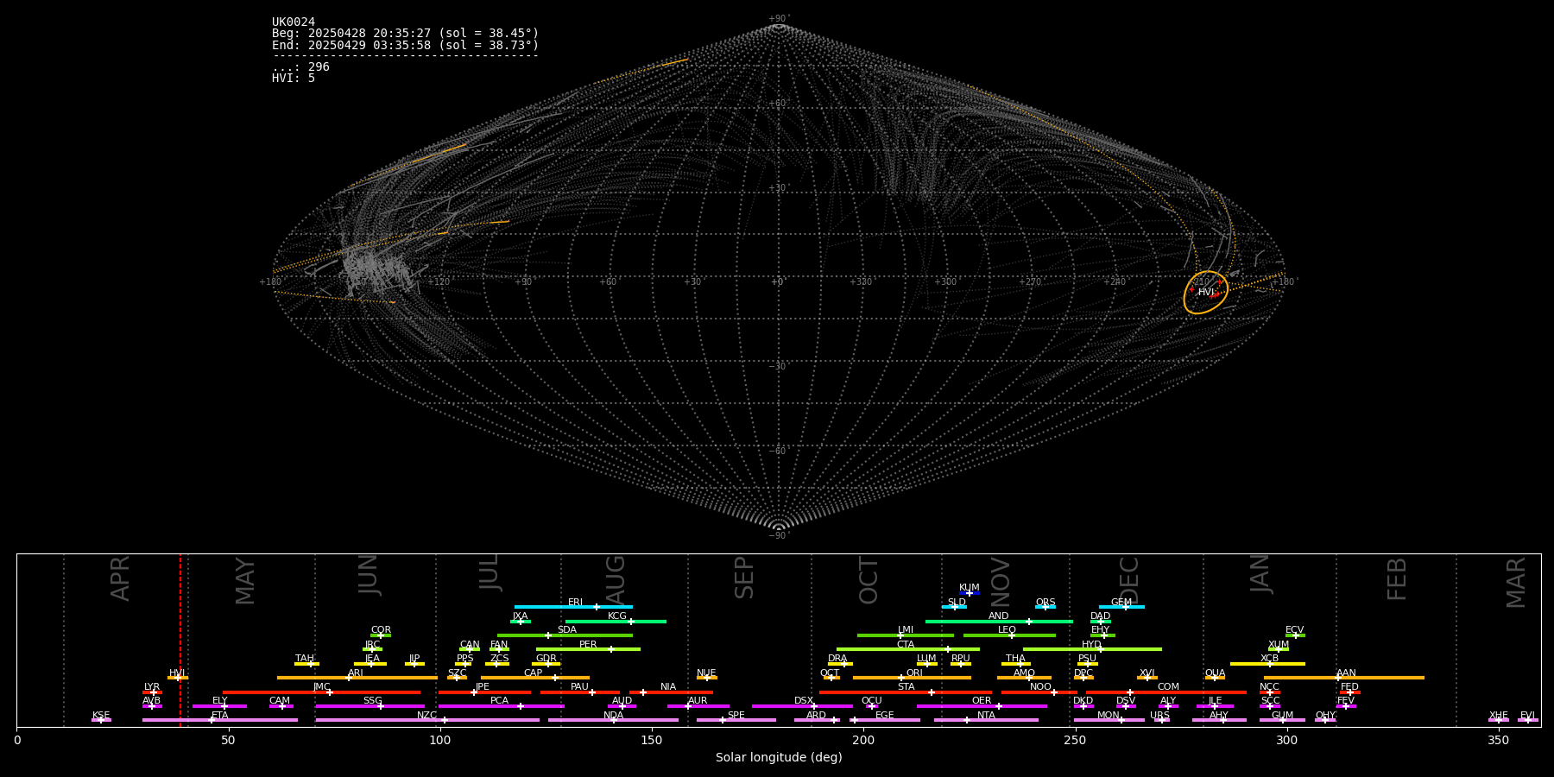Click the NTA shower label
The width and height of the screenshot is (1554, 777).
point(986,716)
